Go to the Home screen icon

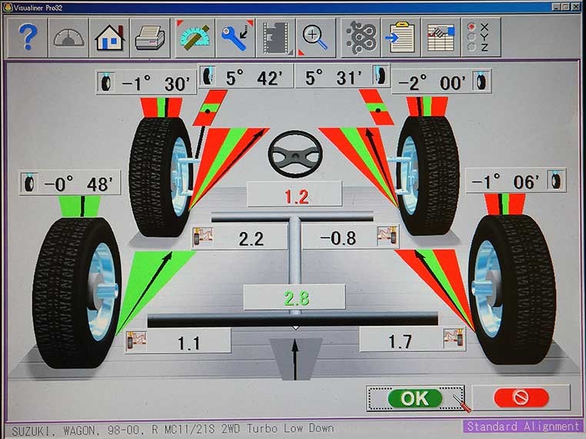tap(109, 38)
